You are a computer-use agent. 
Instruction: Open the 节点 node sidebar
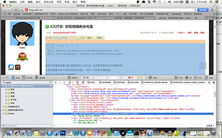[x=198, y=78]
